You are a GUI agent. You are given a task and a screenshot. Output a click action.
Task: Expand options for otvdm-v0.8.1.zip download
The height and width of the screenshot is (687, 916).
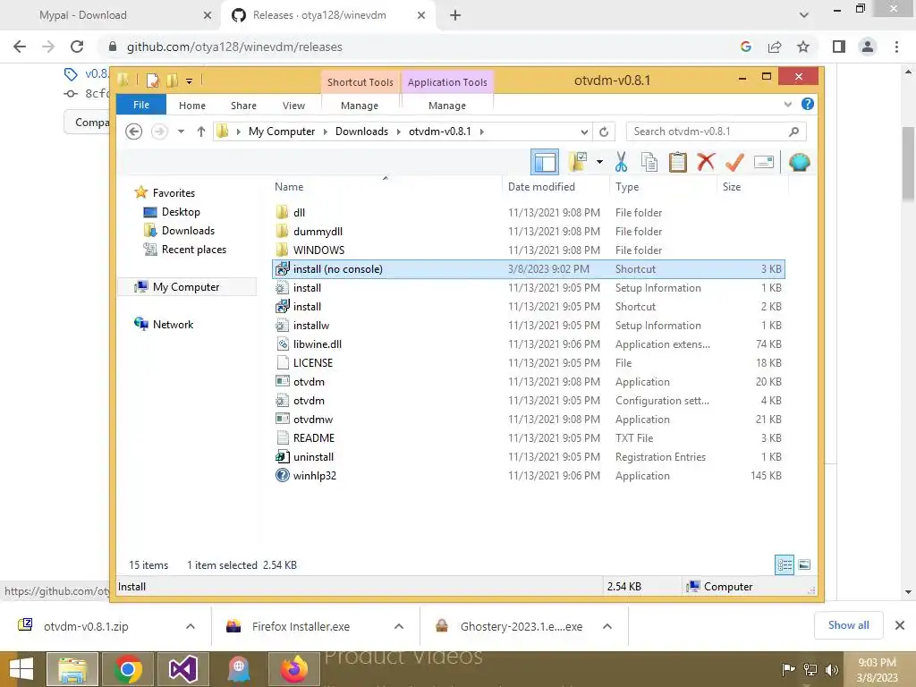(191, 626)
